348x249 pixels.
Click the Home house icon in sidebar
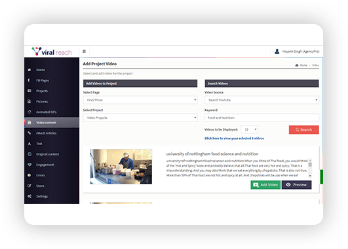pyautogui.click(x=29, y=70)
